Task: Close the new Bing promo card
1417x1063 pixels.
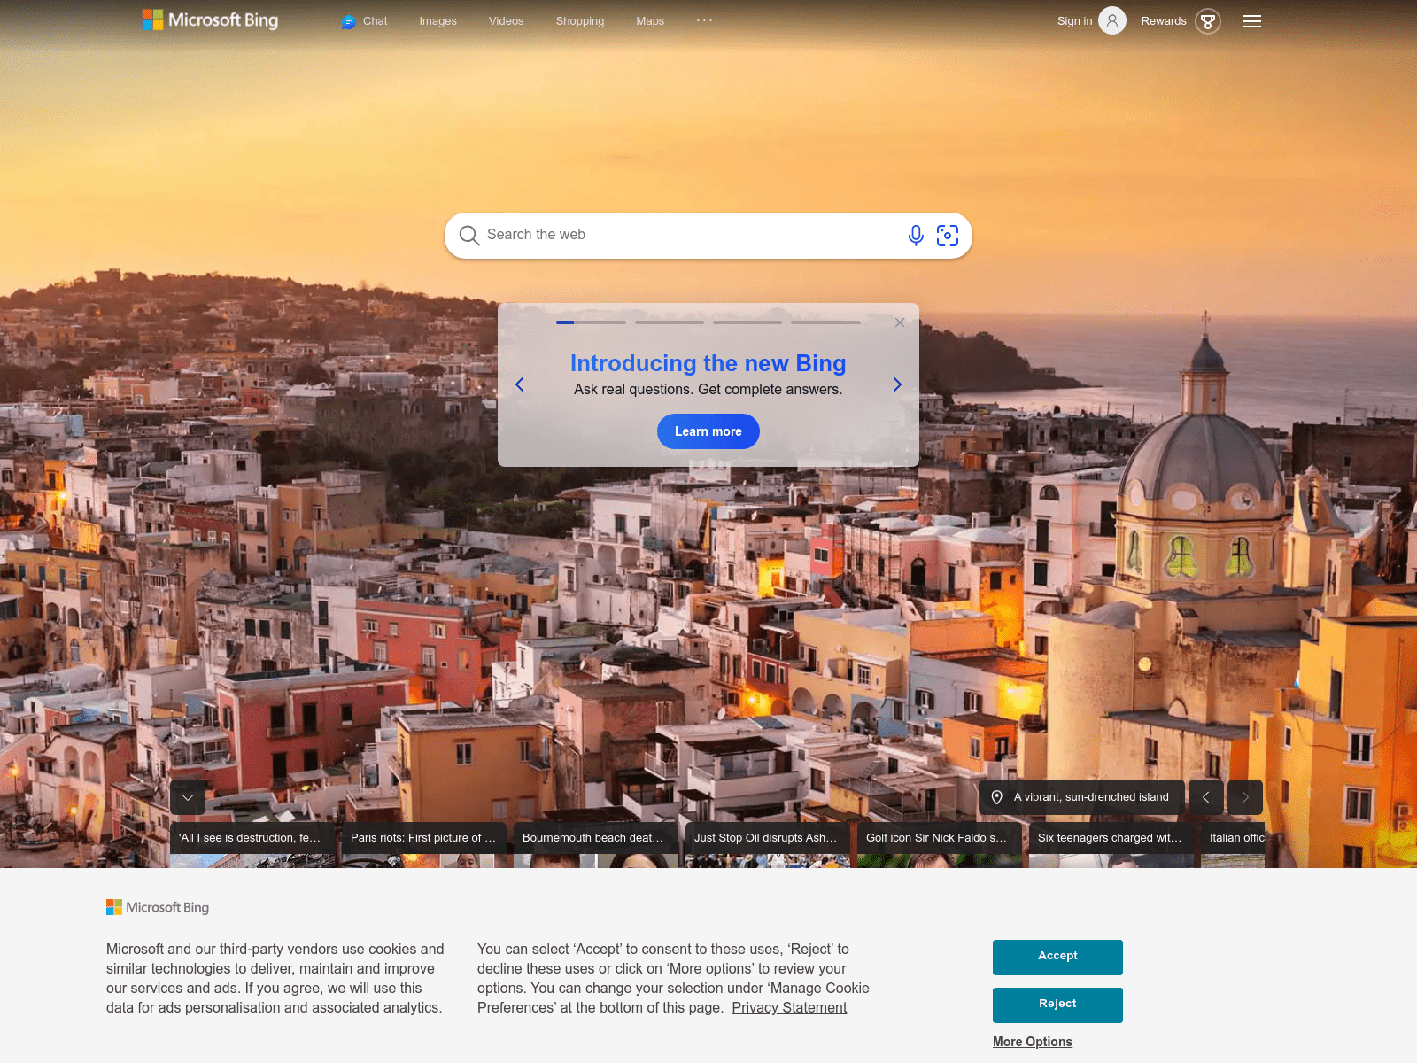Action: [900, 322]
